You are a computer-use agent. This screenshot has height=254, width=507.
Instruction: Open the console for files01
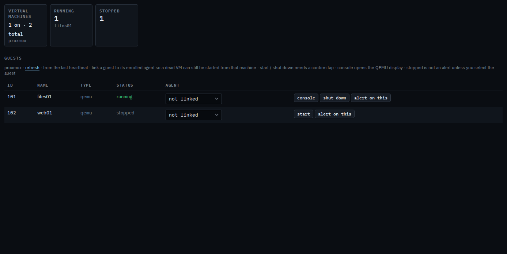306,98
